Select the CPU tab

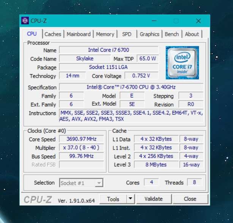point(31,34)
